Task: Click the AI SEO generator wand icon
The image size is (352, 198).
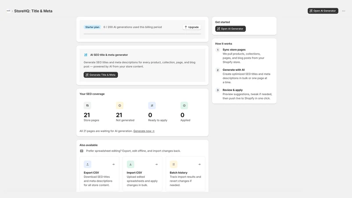Action: [x=86, y=55]
